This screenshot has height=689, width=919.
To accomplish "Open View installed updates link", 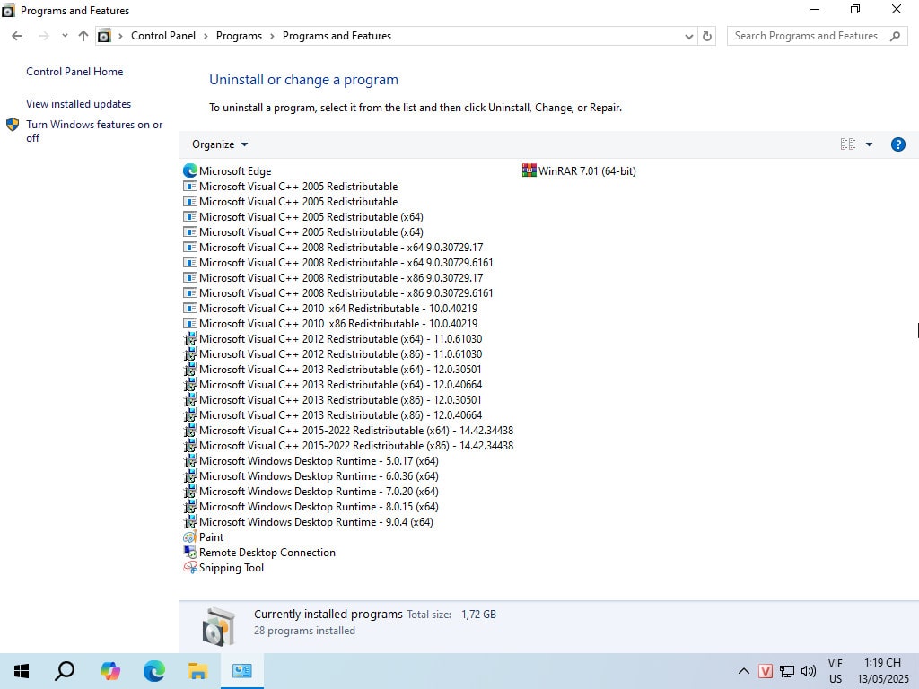I will coord(79,104).
